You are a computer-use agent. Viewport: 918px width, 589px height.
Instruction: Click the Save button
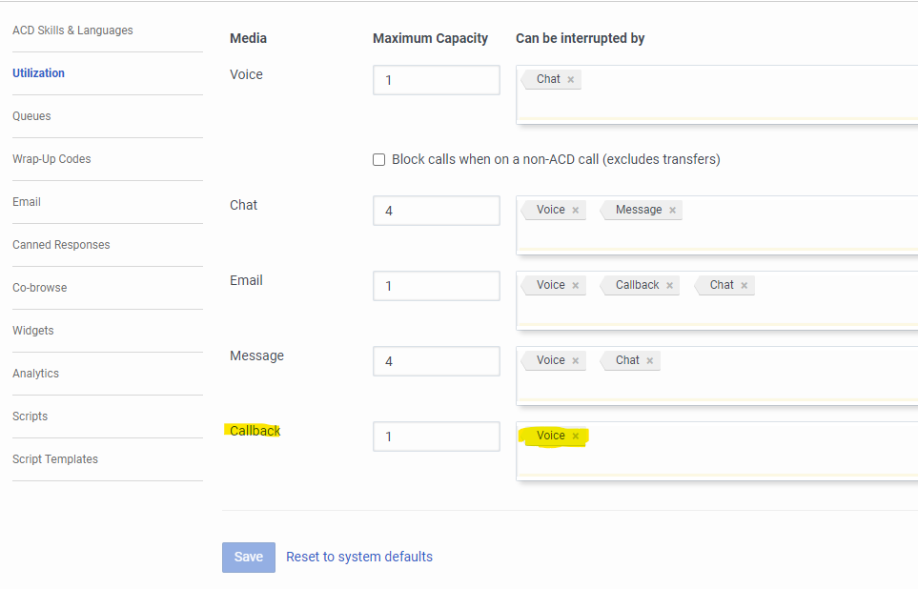(x=249, y=558)
